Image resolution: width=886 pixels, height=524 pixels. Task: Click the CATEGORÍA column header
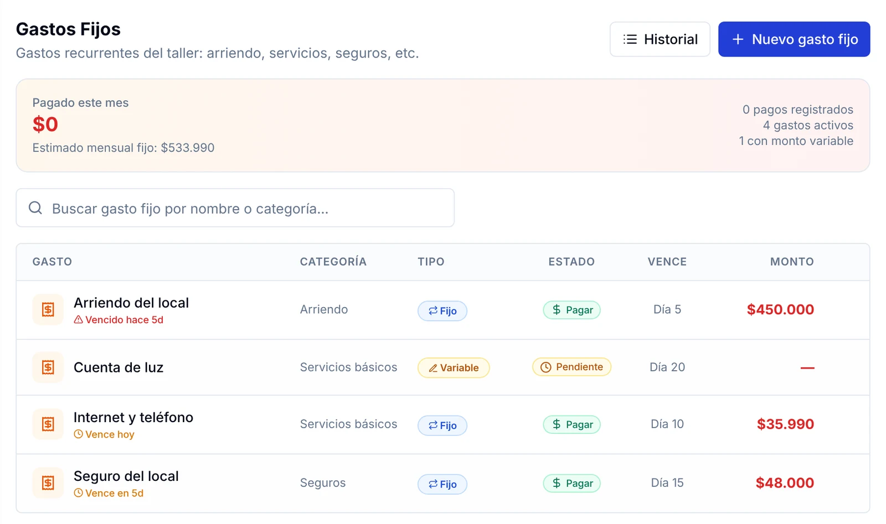[333, 262]
